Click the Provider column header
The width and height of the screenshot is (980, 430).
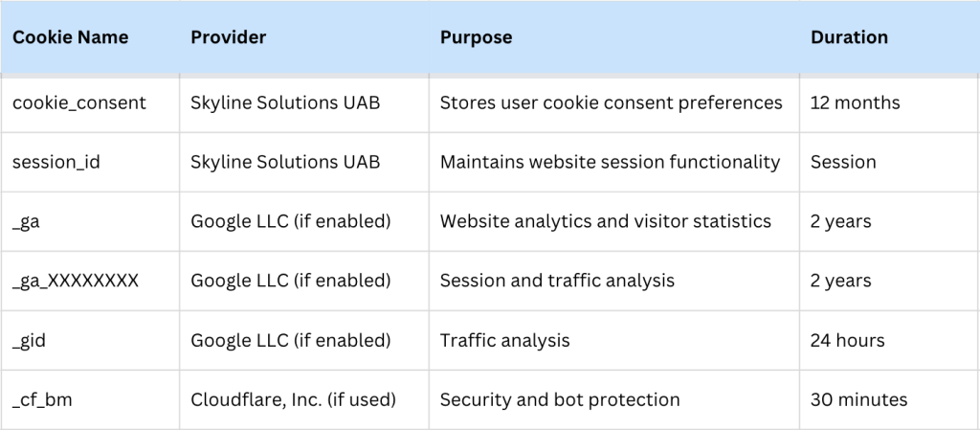(228, 37)
